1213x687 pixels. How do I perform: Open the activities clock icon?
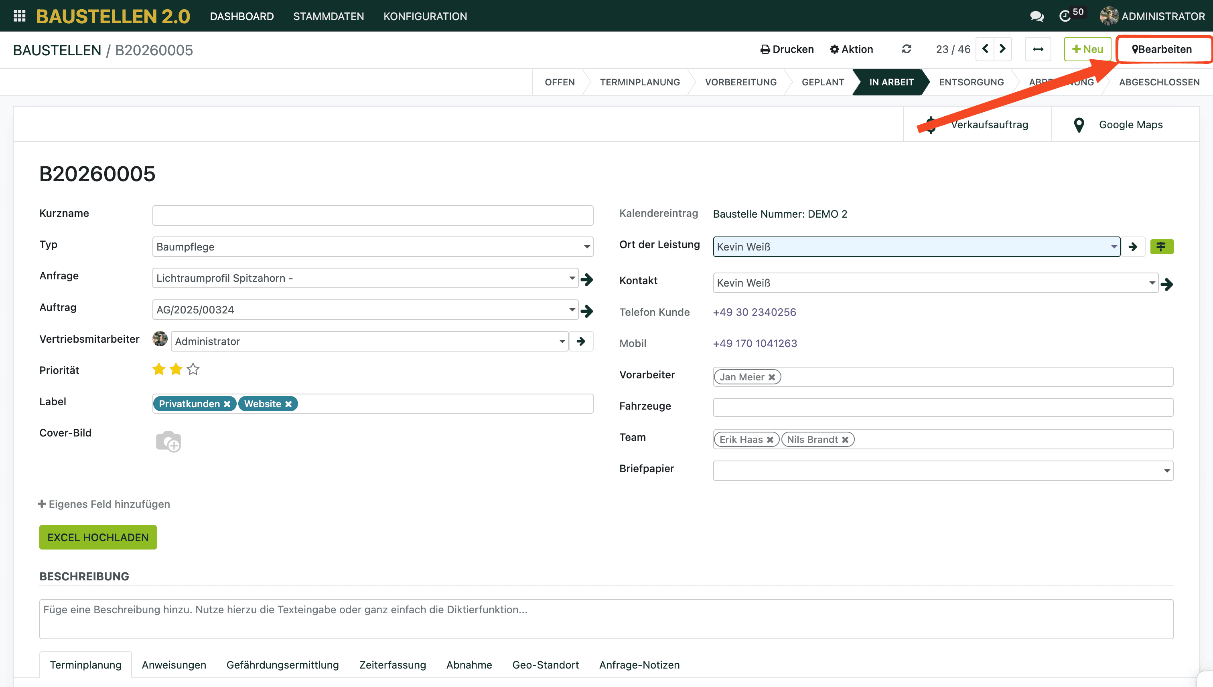(1065, 16)
